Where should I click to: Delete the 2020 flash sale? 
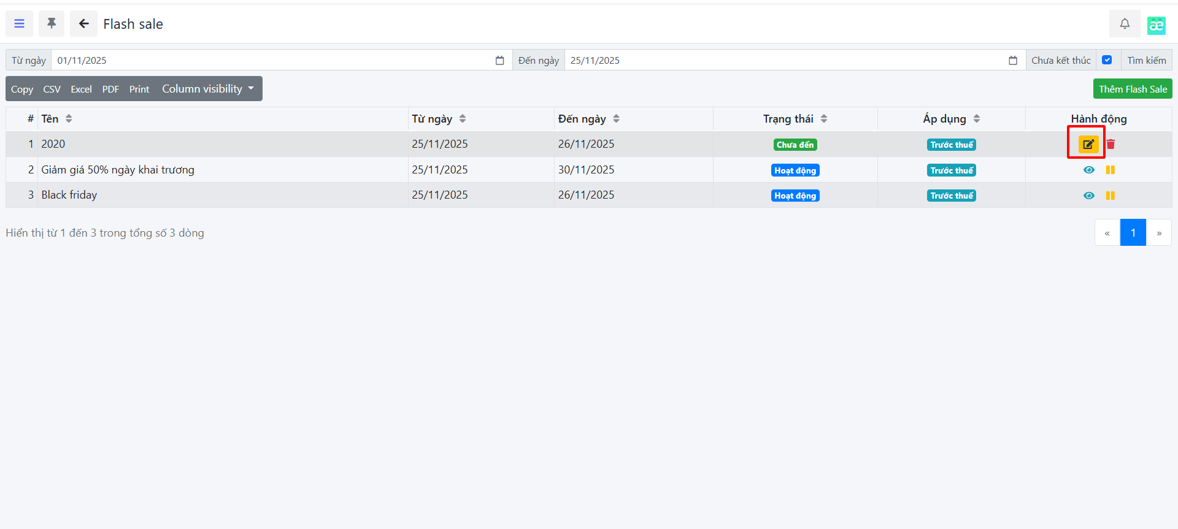click(x=1111, y=145)
